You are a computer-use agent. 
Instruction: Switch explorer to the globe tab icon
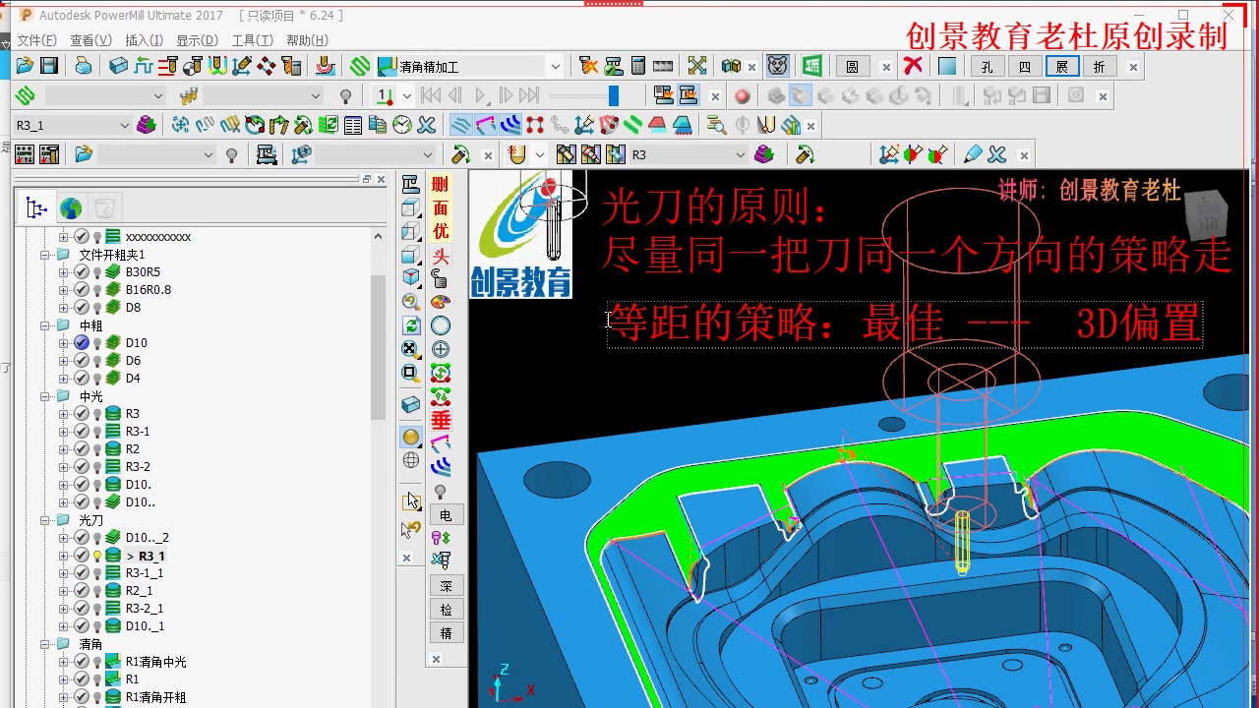tap(71, 208)
